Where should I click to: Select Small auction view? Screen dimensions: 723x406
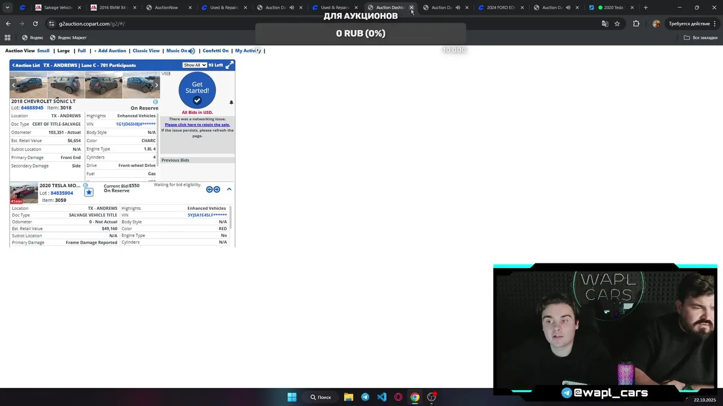click(43, 51)
